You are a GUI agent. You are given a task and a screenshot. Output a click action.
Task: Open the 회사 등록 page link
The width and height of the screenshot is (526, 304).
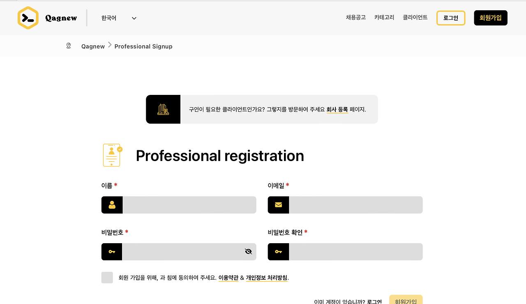coord(337,109)
